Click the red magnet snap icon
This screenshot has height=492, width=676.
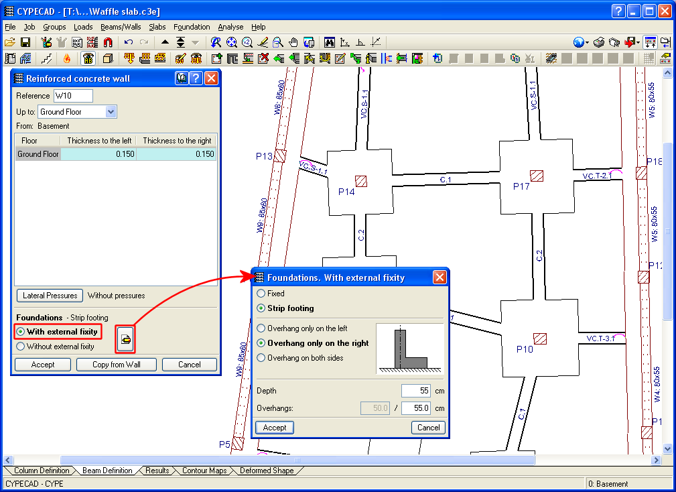click(x=108, y=42)
